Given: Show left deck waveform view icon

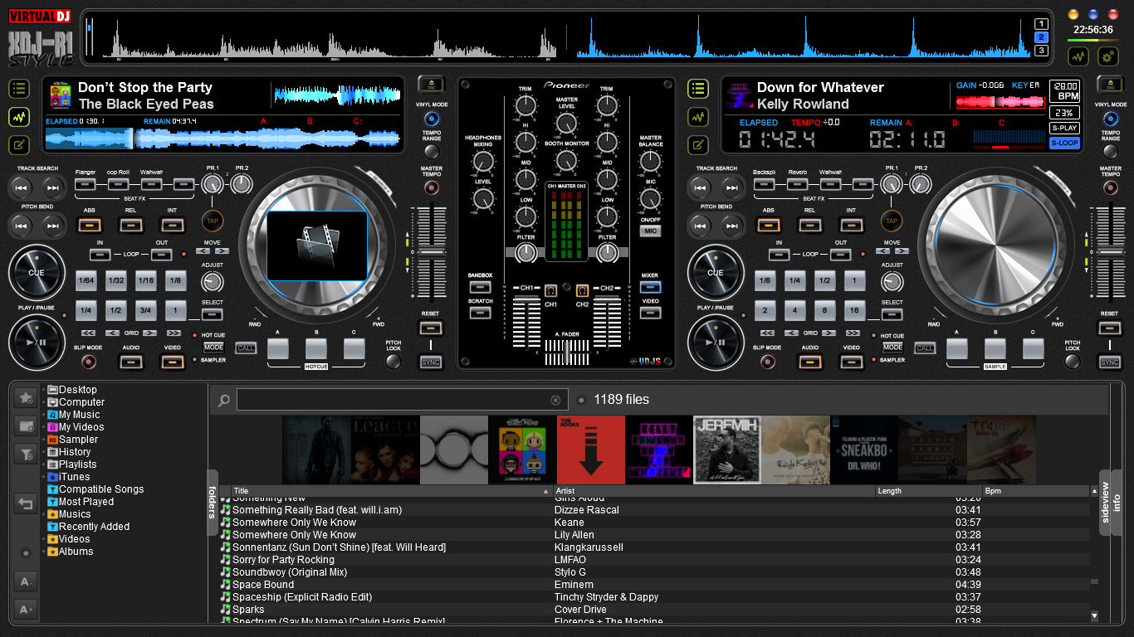Looking at the screenshot, I should 19,117.
